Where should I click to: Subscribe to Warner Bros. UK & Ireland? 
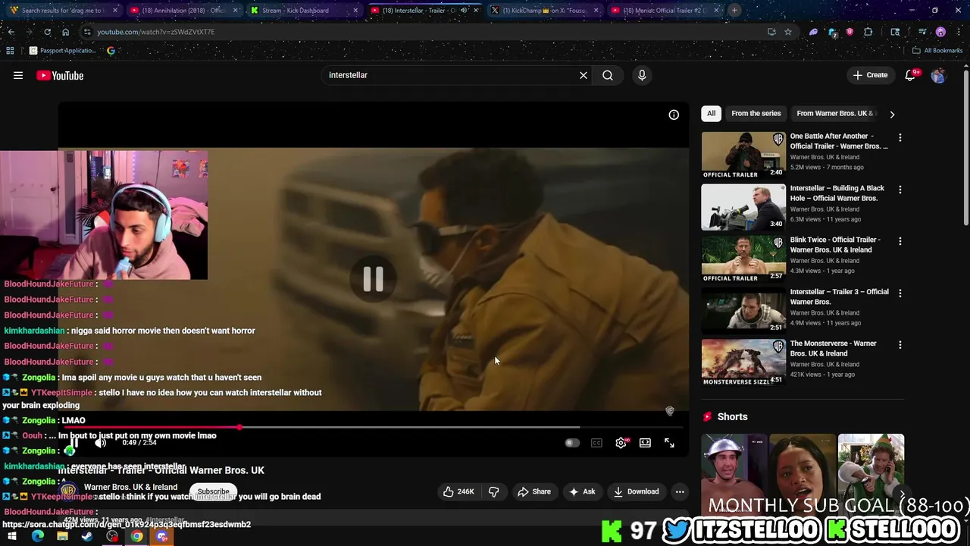click(213, 491)
